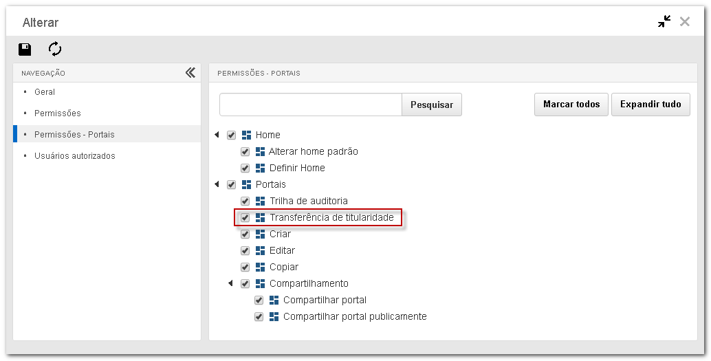711x361 pixels.
Task: Click the refresh arrows icon
Action: tap(55, 49)
